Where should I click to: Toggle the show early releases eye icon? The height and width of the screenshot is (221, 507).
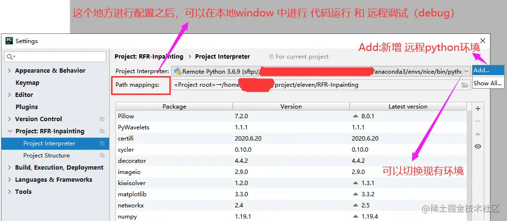pyautogui.click(x=478, y=146)
